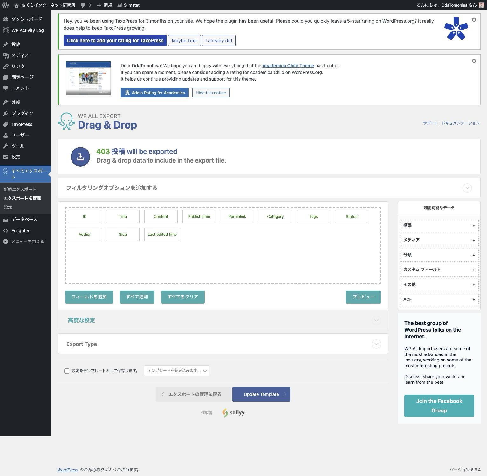487x476 pixels.
Task: Check 設定をテンプレートとして保存します checkbox
Action: (66, 371)
